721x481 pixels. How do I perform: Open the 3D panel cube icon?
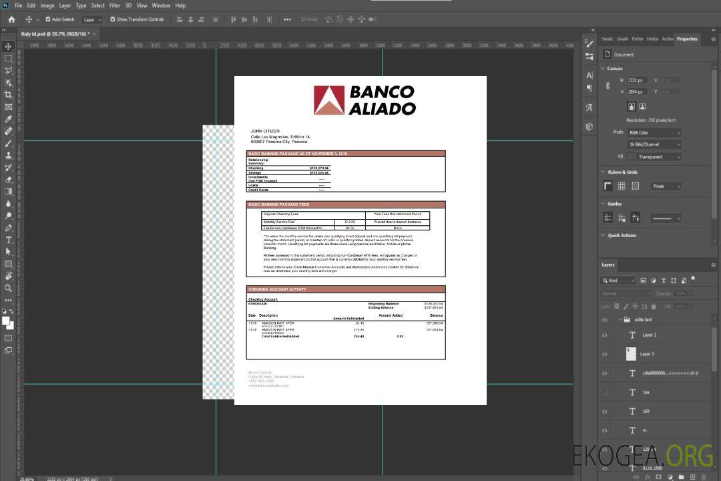click(x=589, y=126)
